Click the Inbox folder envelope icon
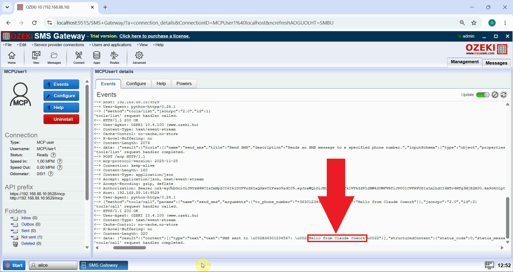Image resolution: width=513 pixels, height=272 pixels. pos(14,218)
